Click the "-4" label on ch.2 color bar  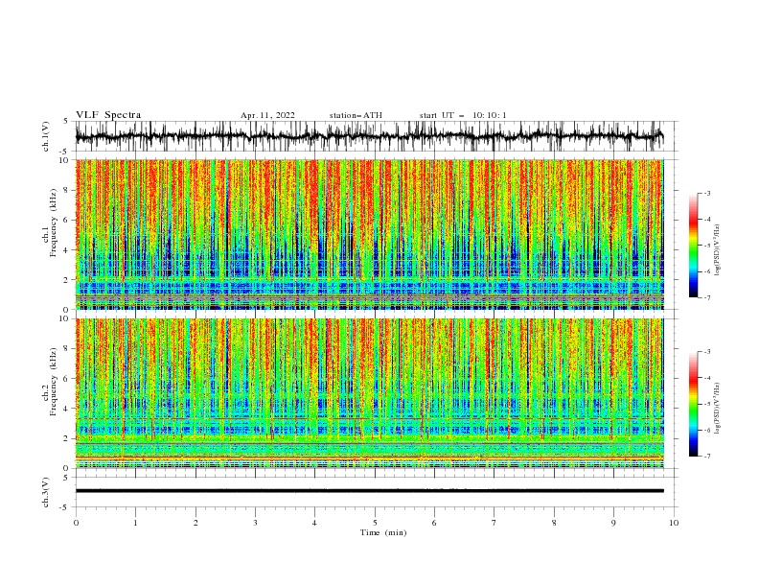(x=707, y=378)
